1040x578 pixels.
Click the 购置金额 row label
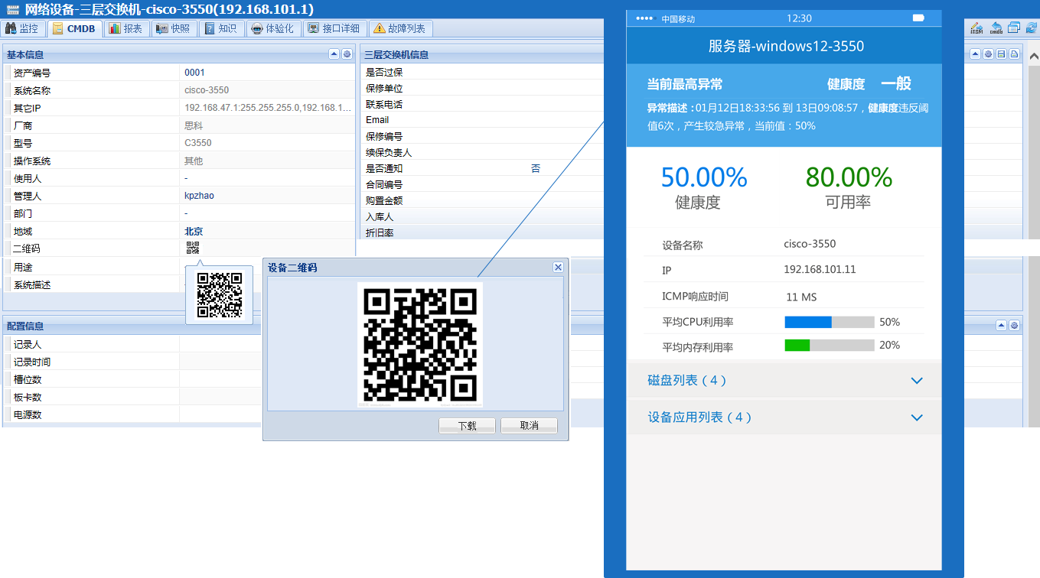pos(384,200)
